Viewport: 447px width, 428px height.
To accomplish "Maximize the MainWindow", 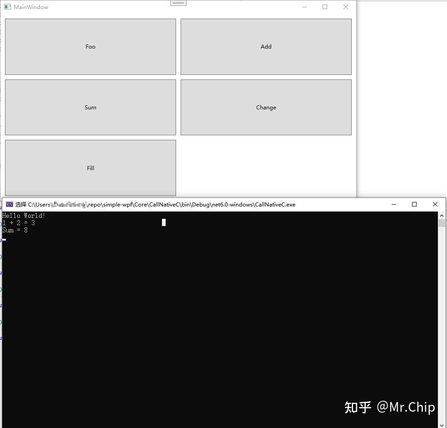I will coord(325,7).
